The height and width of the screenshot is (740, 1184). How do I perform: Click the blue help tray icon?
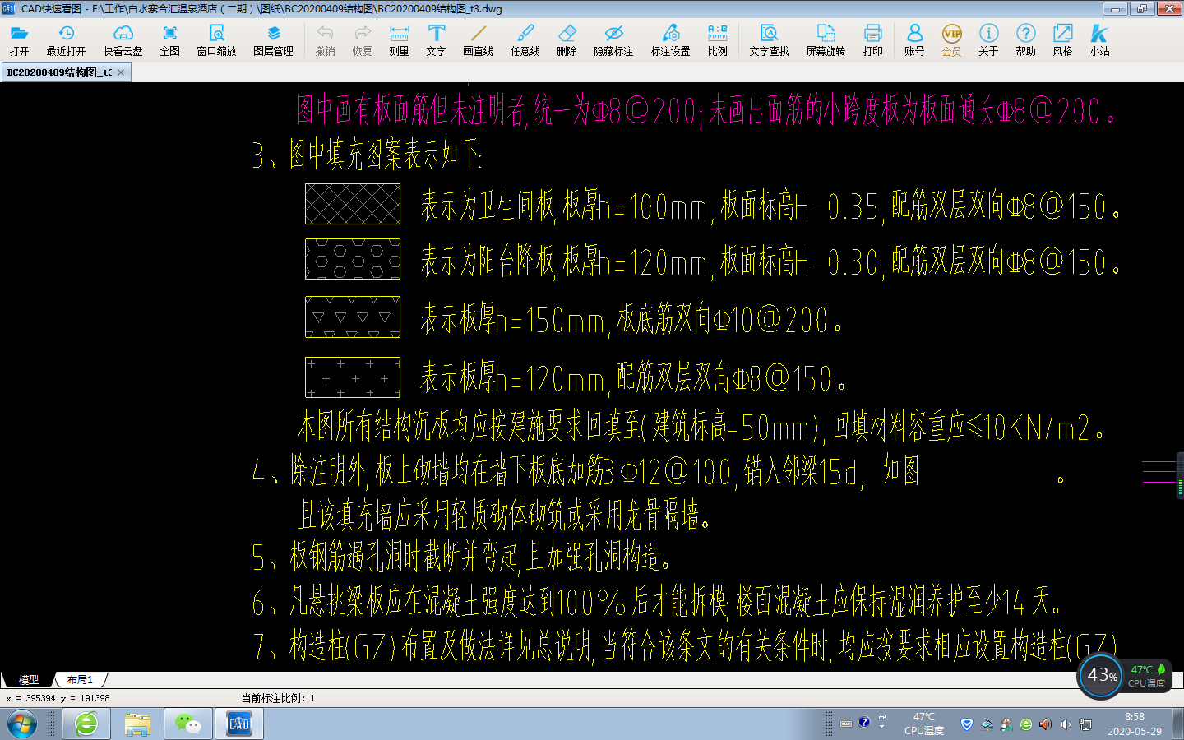coord(864,723)
